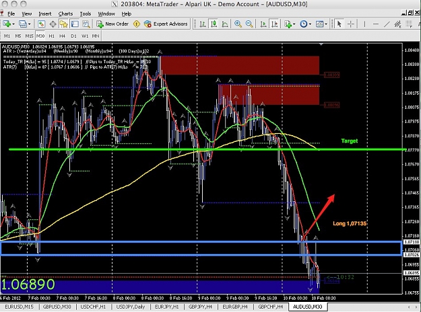Set timeframe to M15
421x312 pixels.
[29, 36]
